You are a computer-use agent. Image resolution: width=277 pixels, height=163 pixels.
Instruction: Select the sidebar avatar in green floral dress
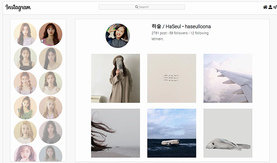pos(25,108)
